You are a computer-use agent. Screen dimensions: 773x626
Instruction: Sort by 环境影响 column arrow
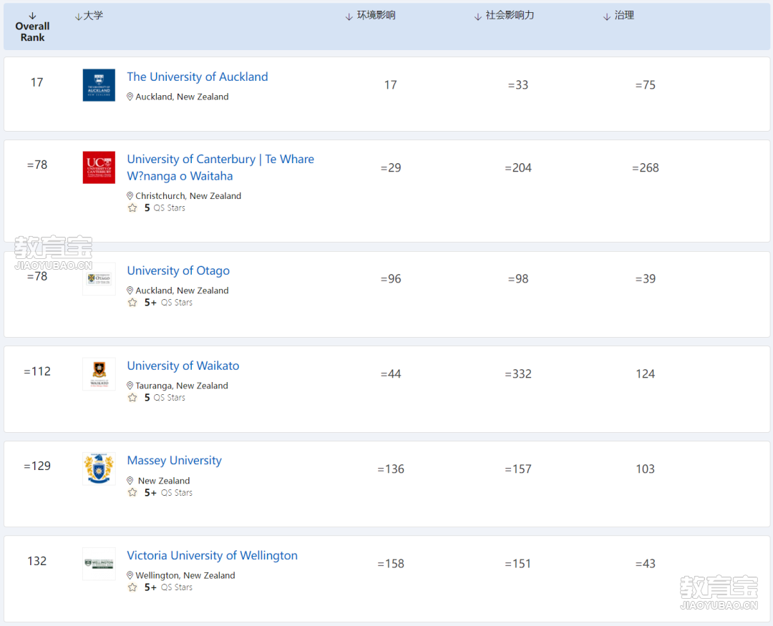tap(349, 16)
